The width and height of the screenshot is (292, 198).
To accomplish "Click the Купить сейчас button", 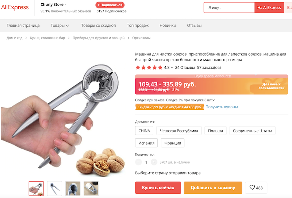I will click(158, 187).
